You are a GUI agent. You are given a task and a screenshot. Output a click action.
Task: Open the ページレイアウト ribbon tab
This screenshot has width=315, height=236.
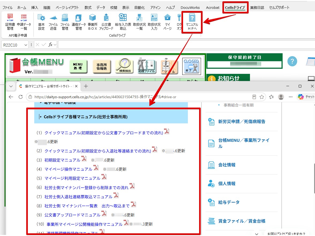(x=67, y=8)
